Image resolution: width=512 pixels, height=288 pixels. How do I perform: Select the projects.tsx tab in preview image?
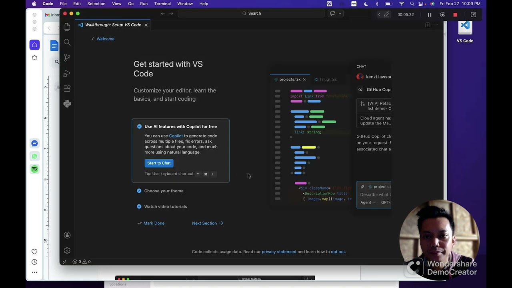click(290, 79)
